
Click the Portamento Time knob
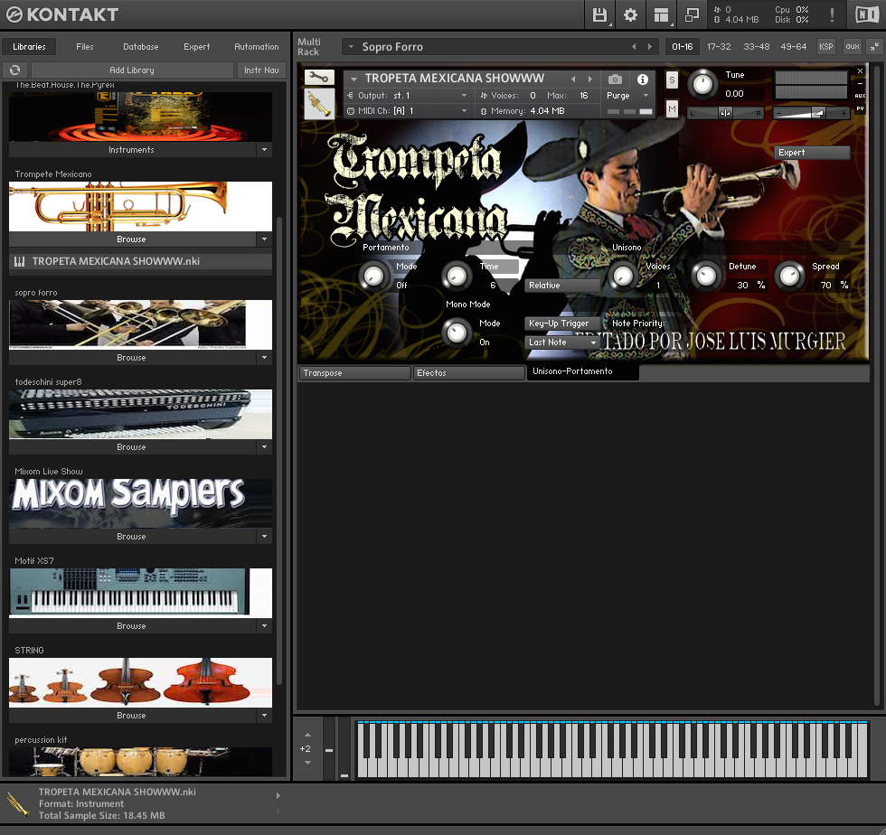(x=457, y=277)
